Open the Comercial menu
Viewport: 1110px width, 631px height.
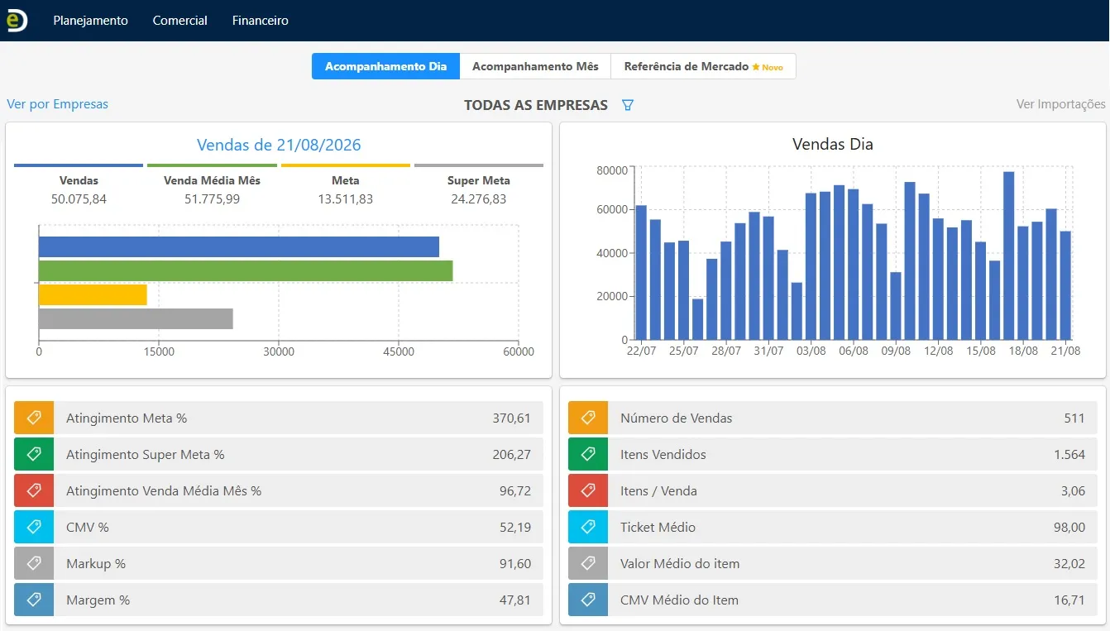(x=180, y=21)
